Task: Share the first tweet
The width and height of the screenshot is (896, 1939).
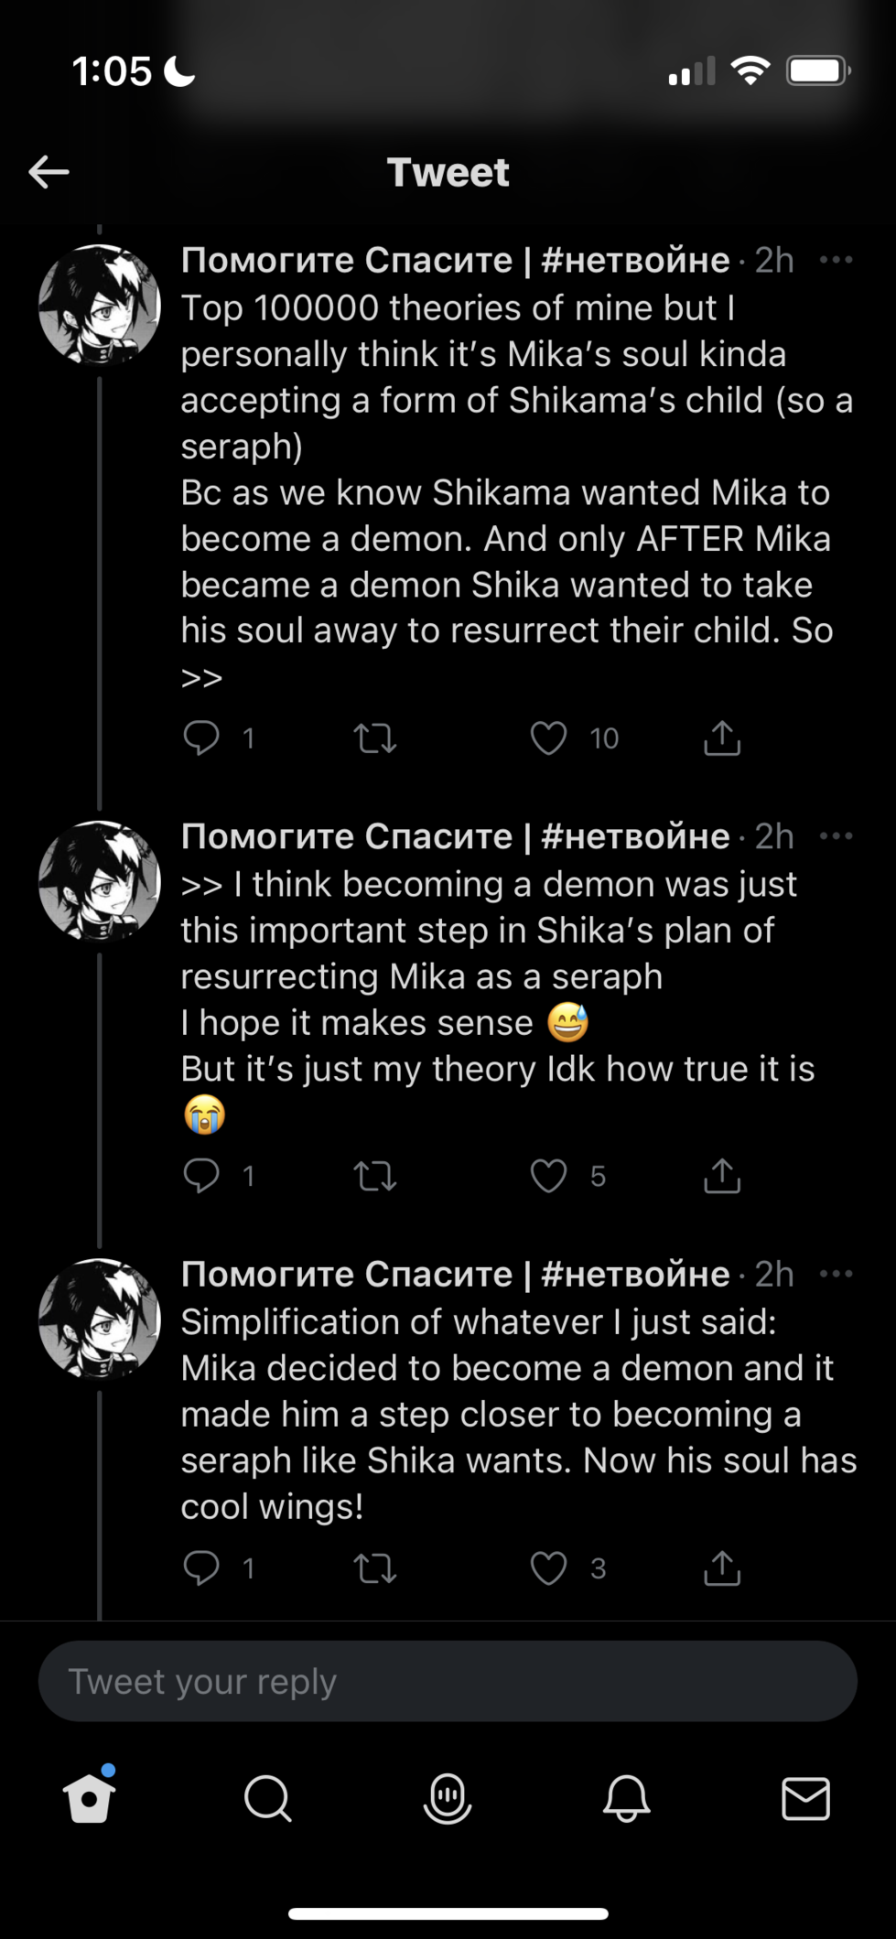Action: pos(722,738)
